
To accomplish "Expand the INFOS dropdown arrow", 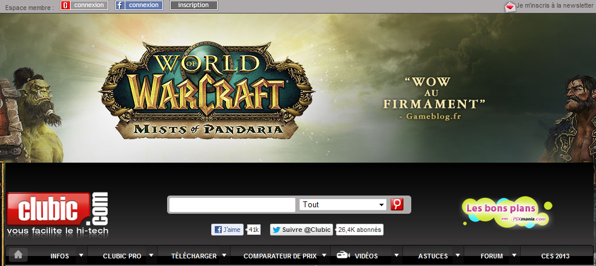I will pos(81,255).
